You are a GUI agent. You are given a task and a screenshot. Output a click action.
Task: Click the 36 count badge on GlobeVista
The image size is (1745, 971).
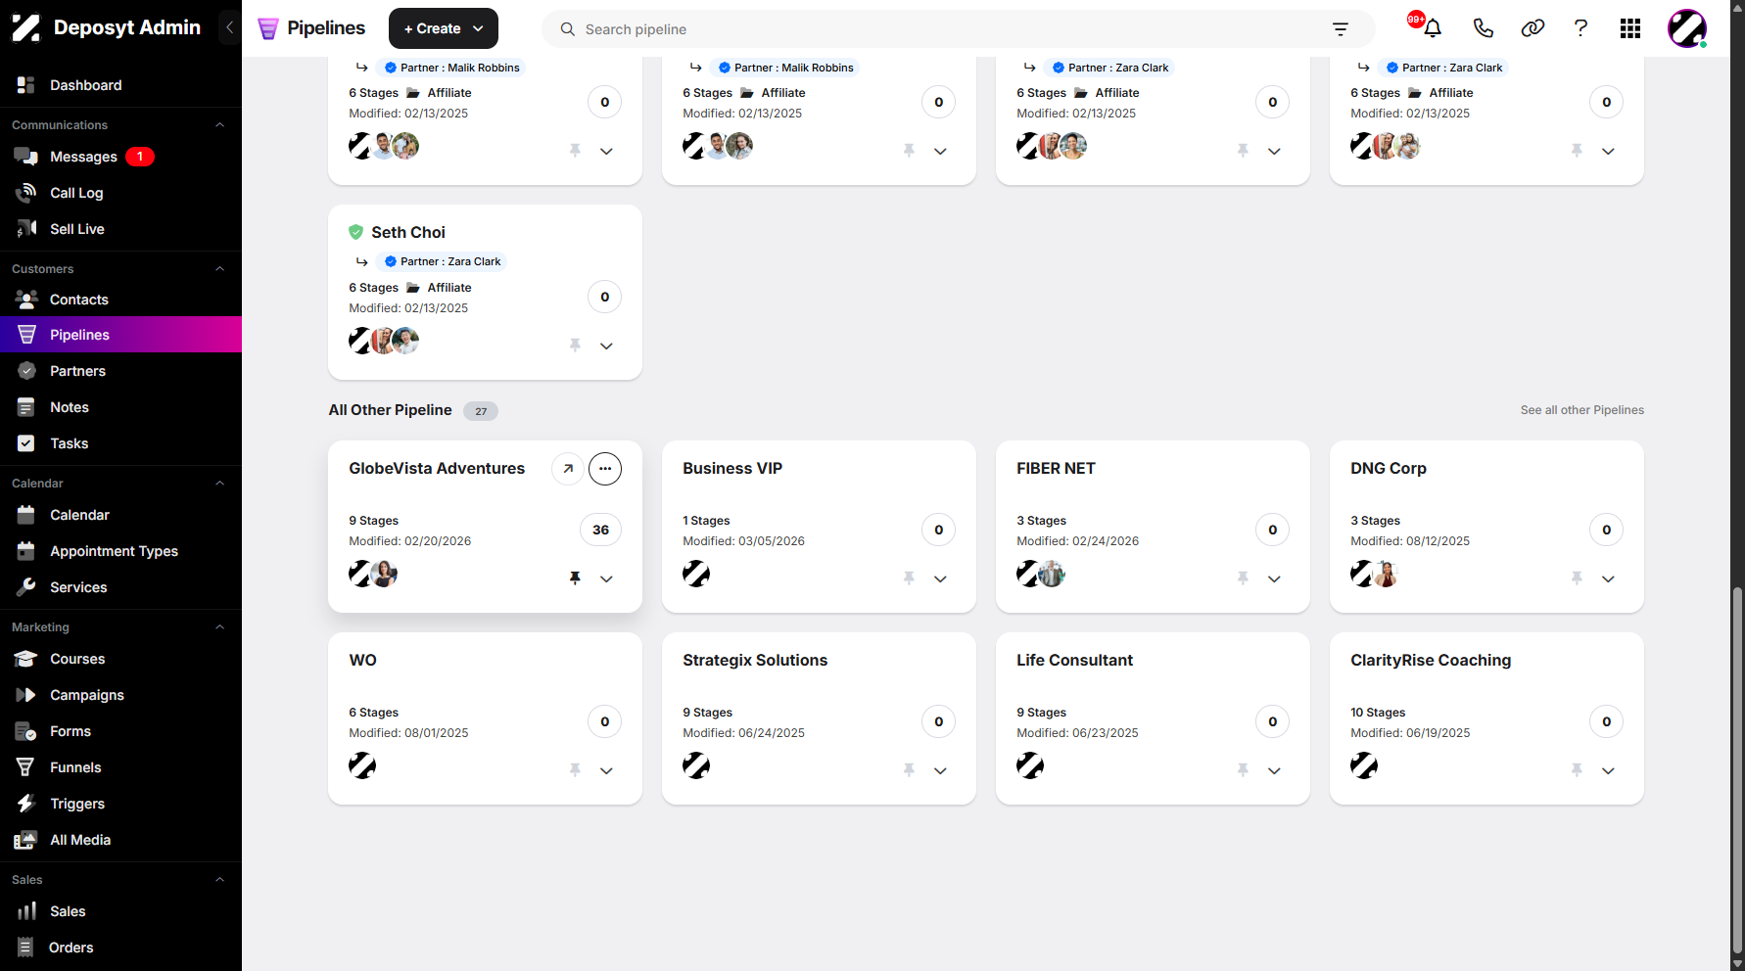(600, 530)
